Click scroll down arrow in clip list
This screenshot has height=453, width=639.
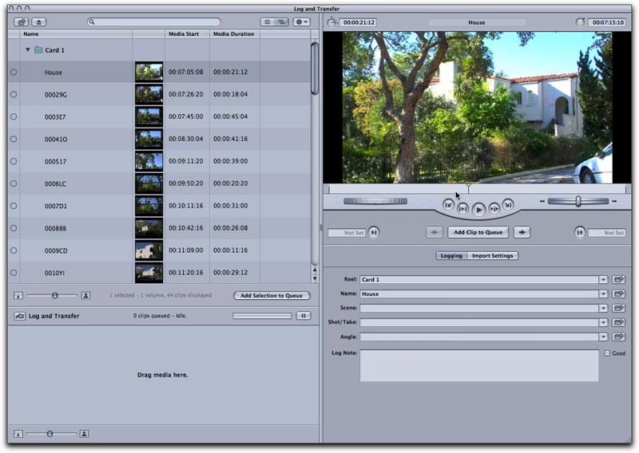point(314,279)
